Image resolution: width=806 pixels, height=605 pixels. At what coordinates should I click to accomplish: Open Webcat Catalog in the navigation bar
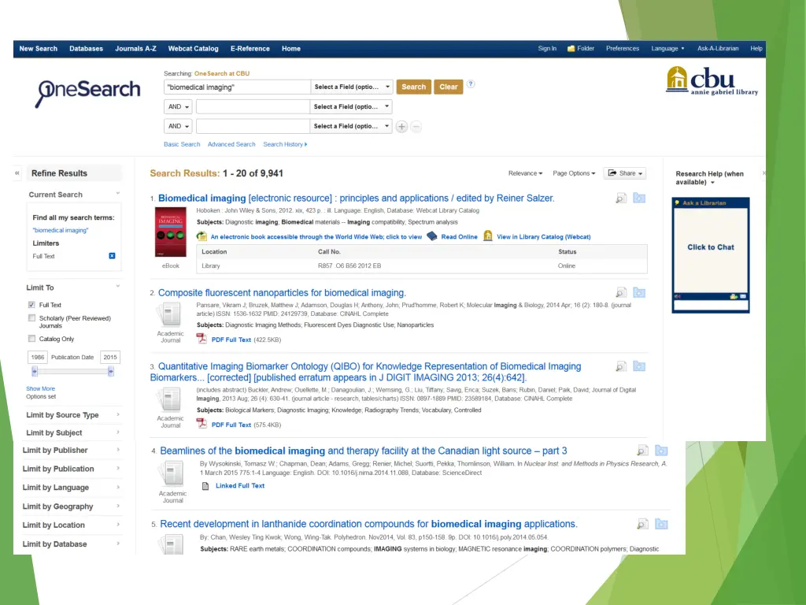194,49
